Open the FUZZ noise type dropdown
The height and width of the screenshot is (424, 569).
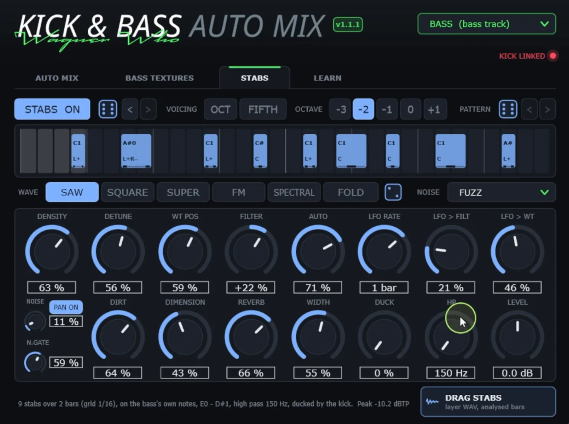pyautogui.click(x=502, y=192)
